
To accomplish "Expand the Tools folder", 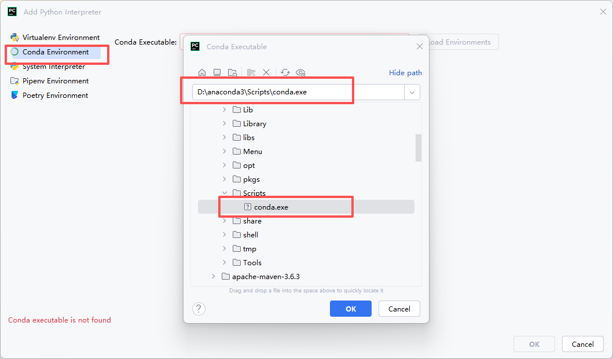I will [225, 262].
